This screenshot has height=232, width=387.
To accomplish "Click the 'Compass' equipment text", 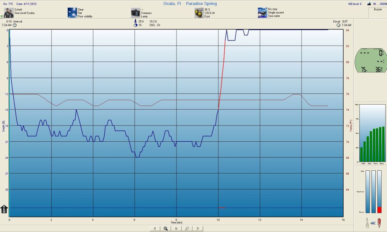I will (146, 13).
